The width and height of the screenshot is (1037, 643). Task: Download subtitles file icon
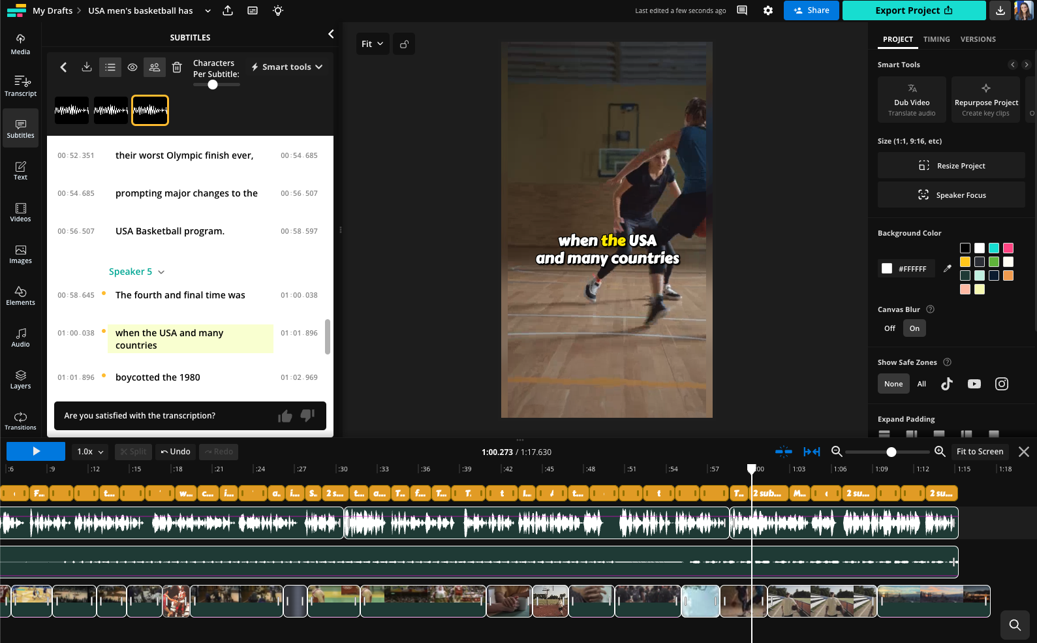click(86, 67)
